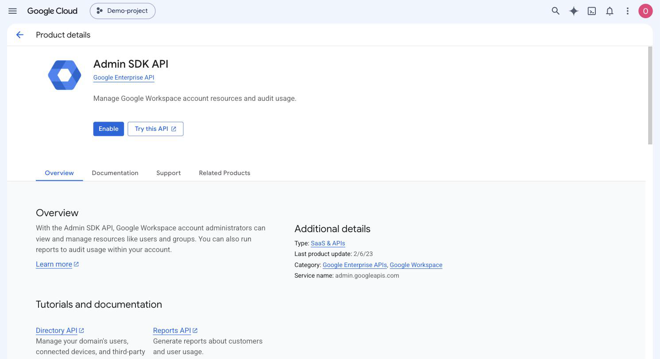660x359 pixels.
Task: Enable the Admin SDK API
Action: [x=108, y=129]
